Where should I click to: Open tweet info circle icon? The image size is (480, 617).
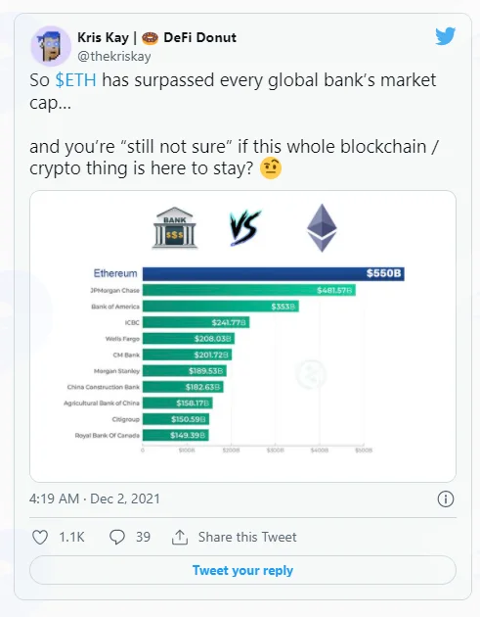click(446, 498)
